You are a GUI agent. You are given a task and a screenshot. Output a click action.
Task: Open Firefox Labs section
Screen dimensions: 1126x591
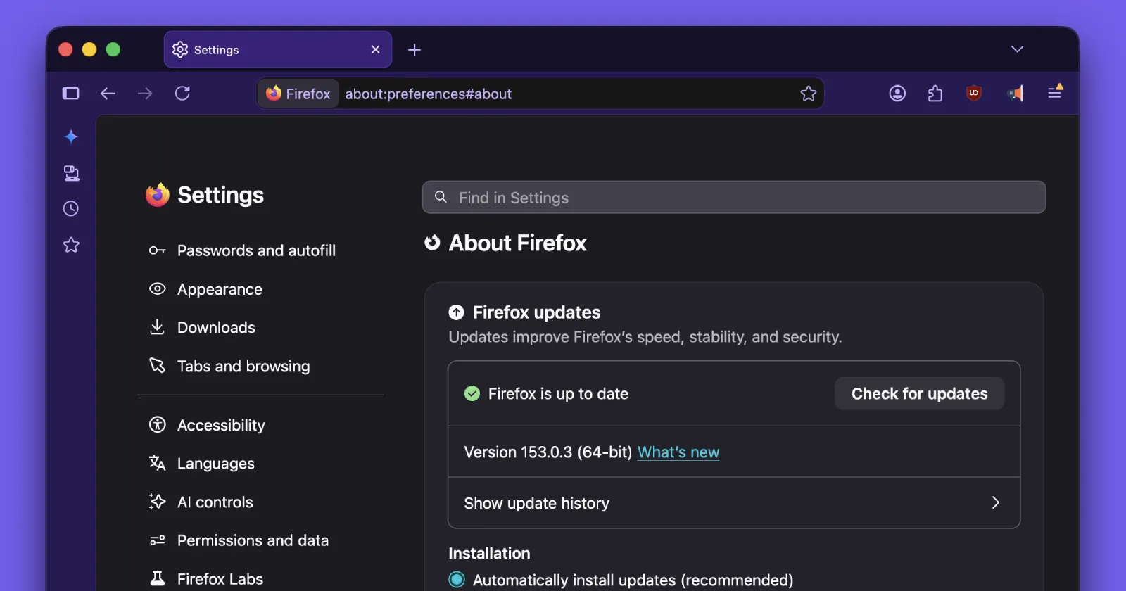[x=206, y=579]
